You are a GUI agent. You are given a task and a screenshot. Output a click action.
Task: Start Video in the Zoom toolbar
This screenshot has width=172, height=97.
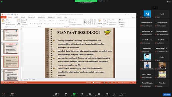coord(12,94)
